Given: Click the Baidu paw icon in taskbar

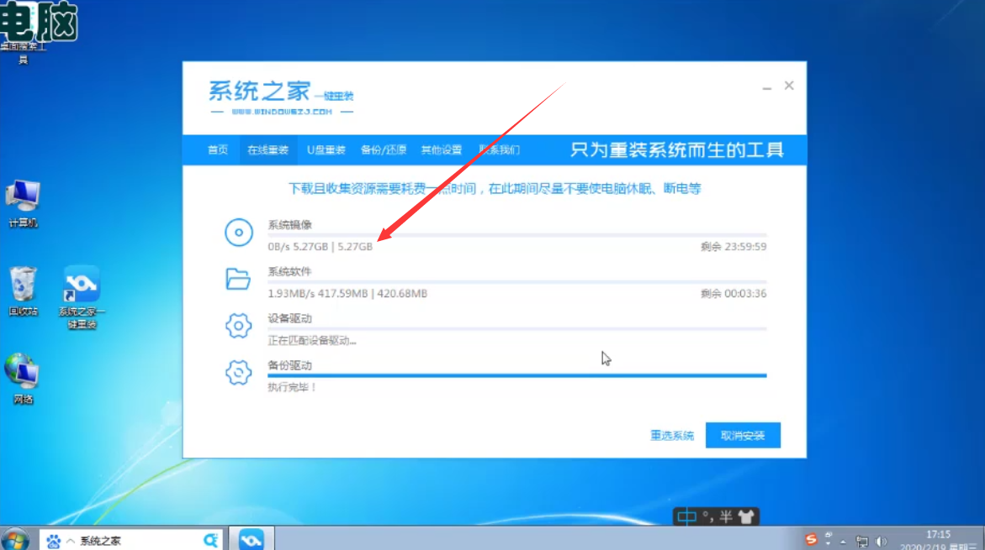Looking at the screenshot, I should (53, 541).
